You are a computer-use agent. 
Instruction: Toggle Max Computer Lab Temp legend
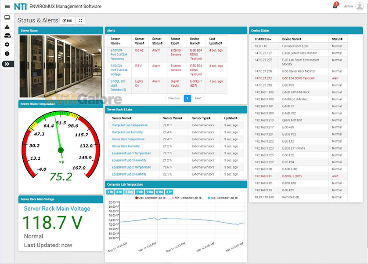coord(152,198)
